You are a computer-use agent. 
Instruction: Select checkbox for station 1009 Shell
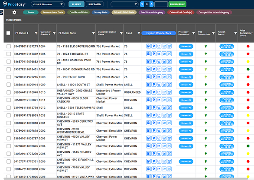tap(9, 85)
